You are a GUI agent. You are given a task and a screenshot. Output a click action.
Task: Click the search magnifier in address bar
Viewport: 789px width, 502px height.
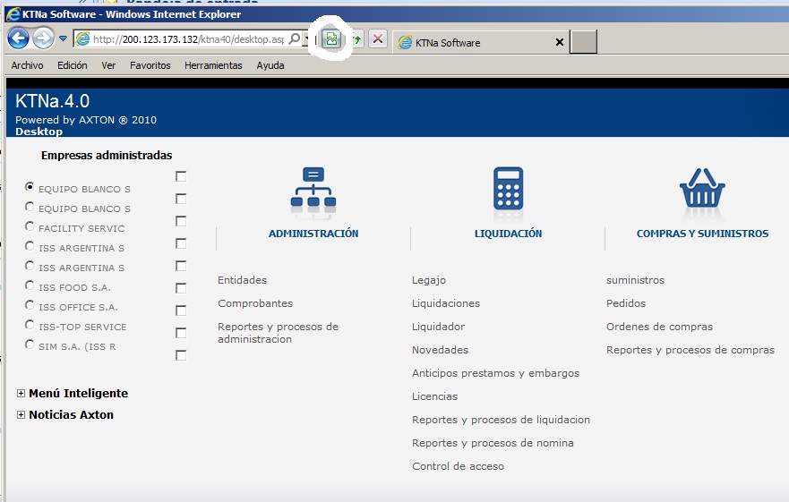click(x=295, y=38)
